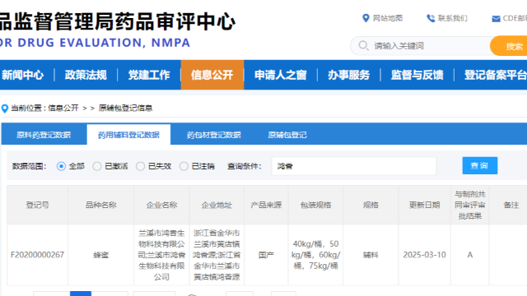Click the 备注 column header

click(x=511, y=205)
